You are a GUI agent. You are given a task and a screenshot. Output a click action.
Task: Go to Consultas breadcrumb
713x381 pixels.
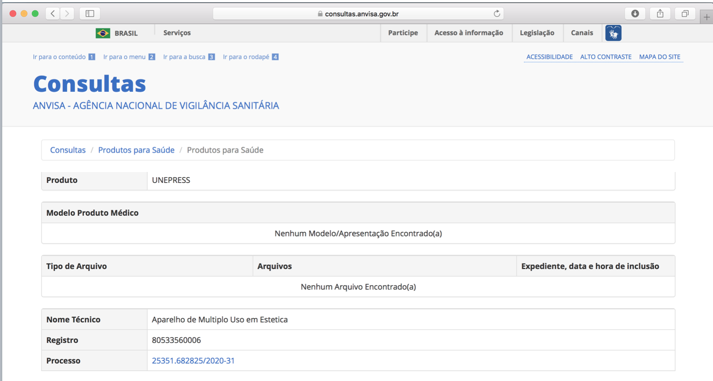(68, 150)
